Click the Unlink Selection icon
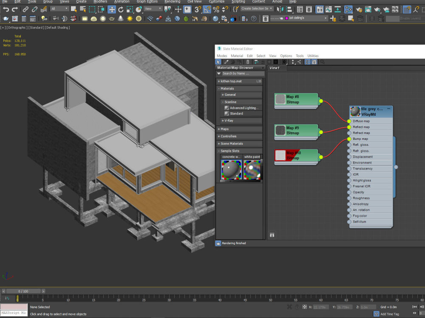 click(x=34, y=9)
